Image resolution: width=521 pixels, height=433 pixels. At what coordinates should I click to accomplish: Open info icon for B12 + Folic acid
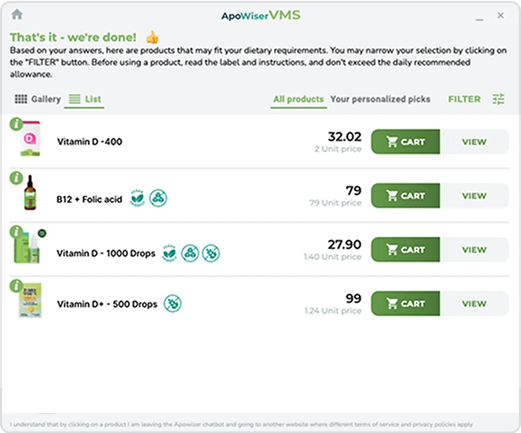[x=16, y=178]
